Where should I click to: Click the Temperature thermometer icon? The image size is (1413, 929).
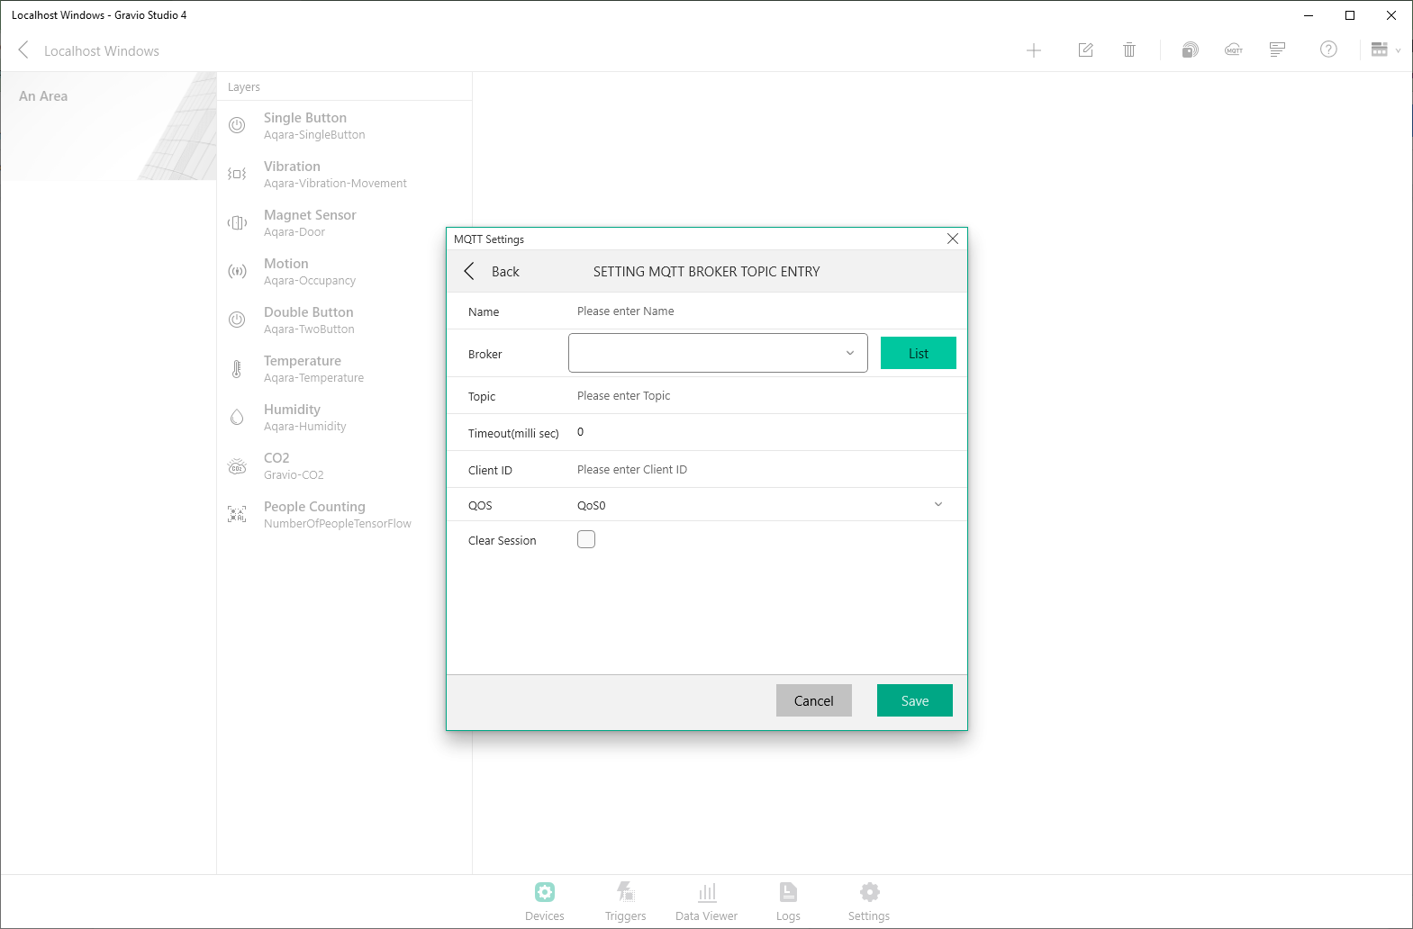pos(237,368)
